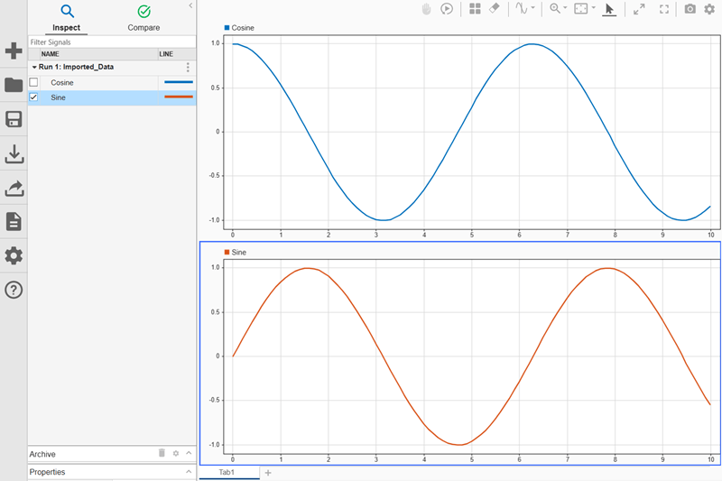The width and height of the screenshot is (722, 481).
Task: Uncheck the Sine signal checkbox
Action: click(33, 97)
